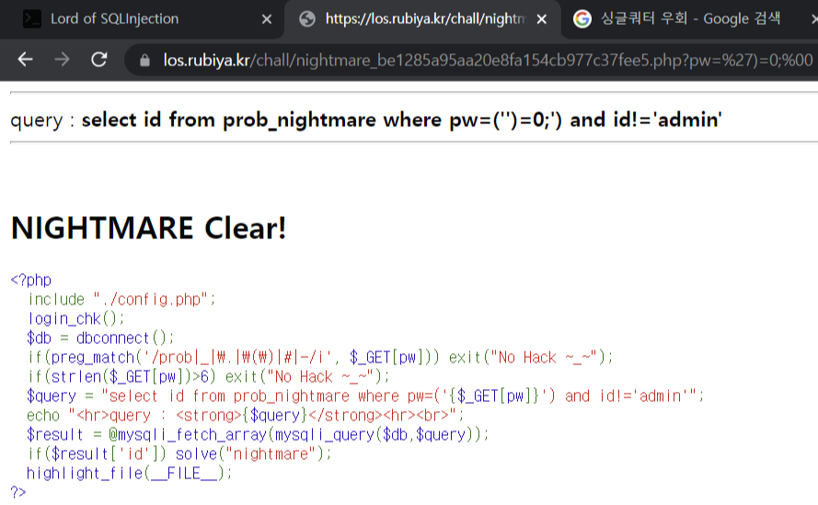Click the globe favicon on nightmare tab
Viewport: 818px width, 505px height.
(x=307, y=18)
